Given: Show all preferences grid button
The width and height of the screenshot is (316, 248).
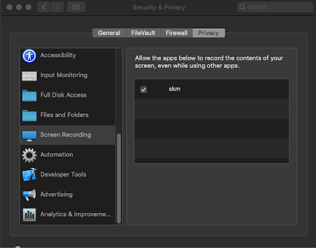Looking at the screenshot, I should coord(76,7).
